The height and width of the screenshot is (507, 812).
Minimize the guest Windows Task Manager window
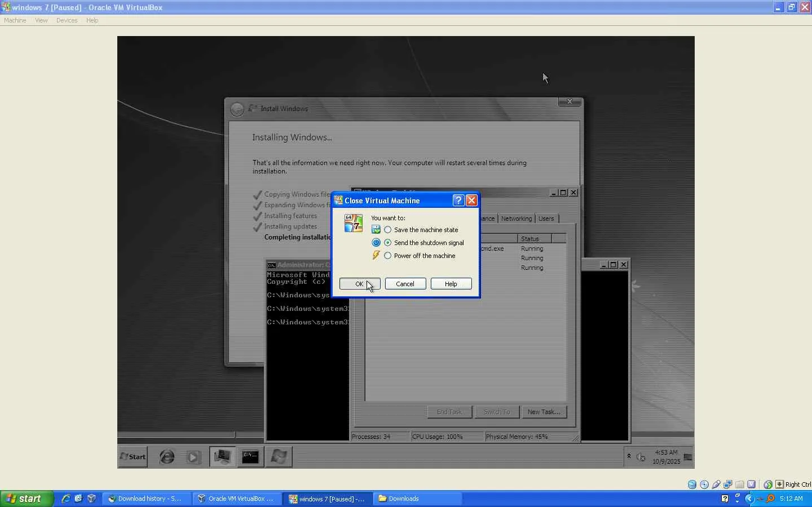(554, 193)
